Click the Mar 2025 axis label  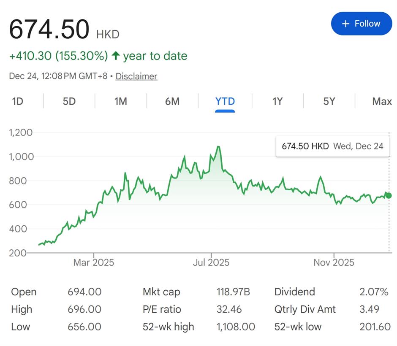coord(94,262)
